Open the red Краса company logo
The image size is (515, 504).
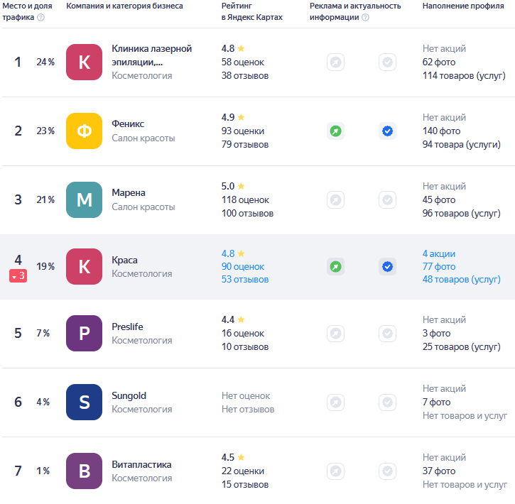coord(84,266)
